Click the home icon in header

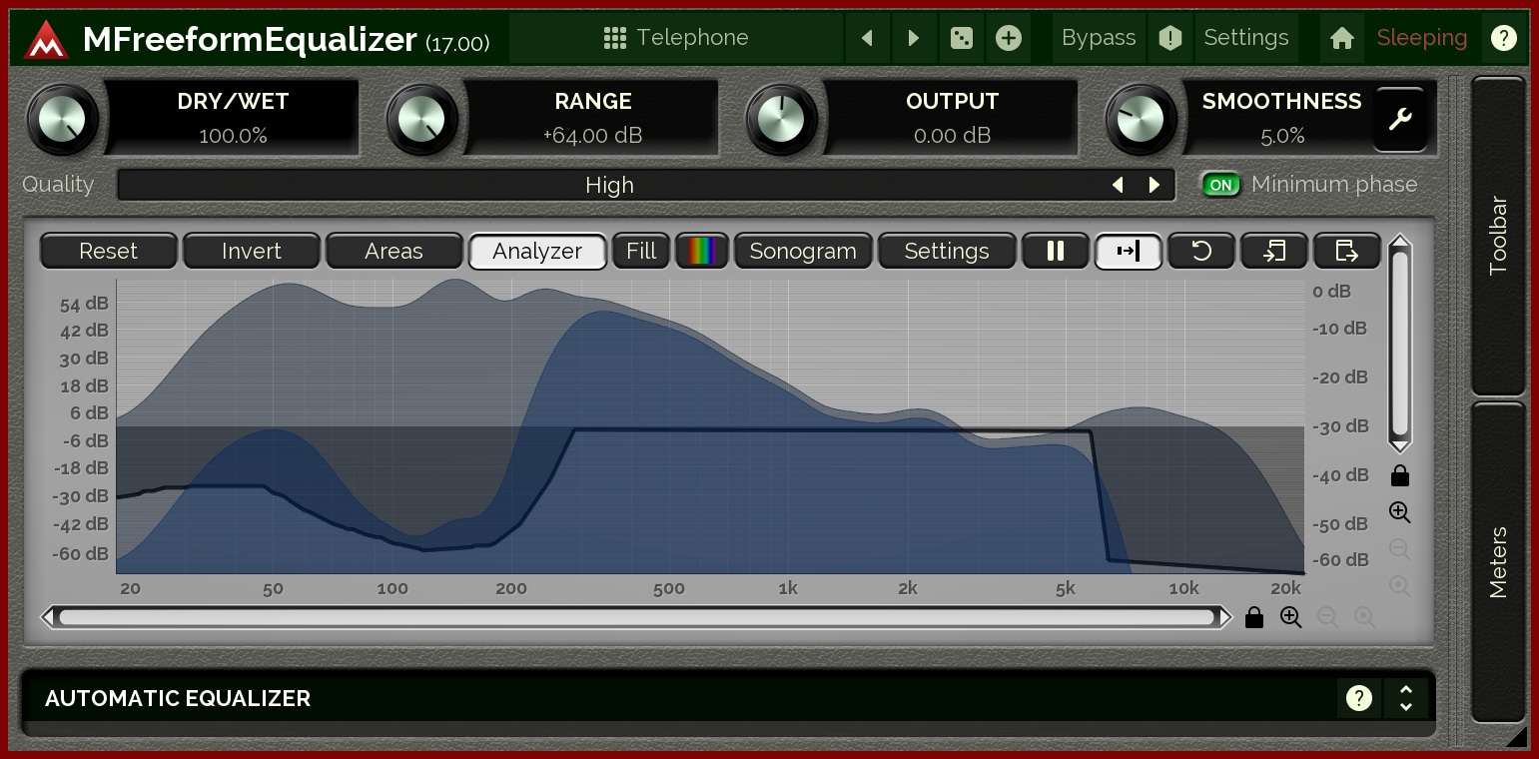(x=1341, y=38)
